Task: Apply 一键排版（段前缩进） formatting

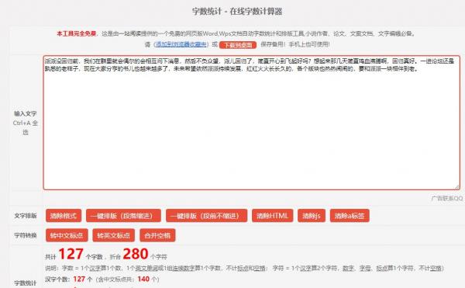Action: [x=123, y=216]
